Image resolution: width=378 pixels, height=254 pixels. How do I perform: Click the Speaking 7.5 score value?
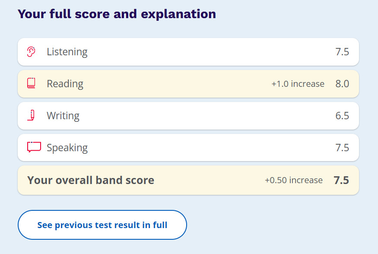(x=342, y=148)
